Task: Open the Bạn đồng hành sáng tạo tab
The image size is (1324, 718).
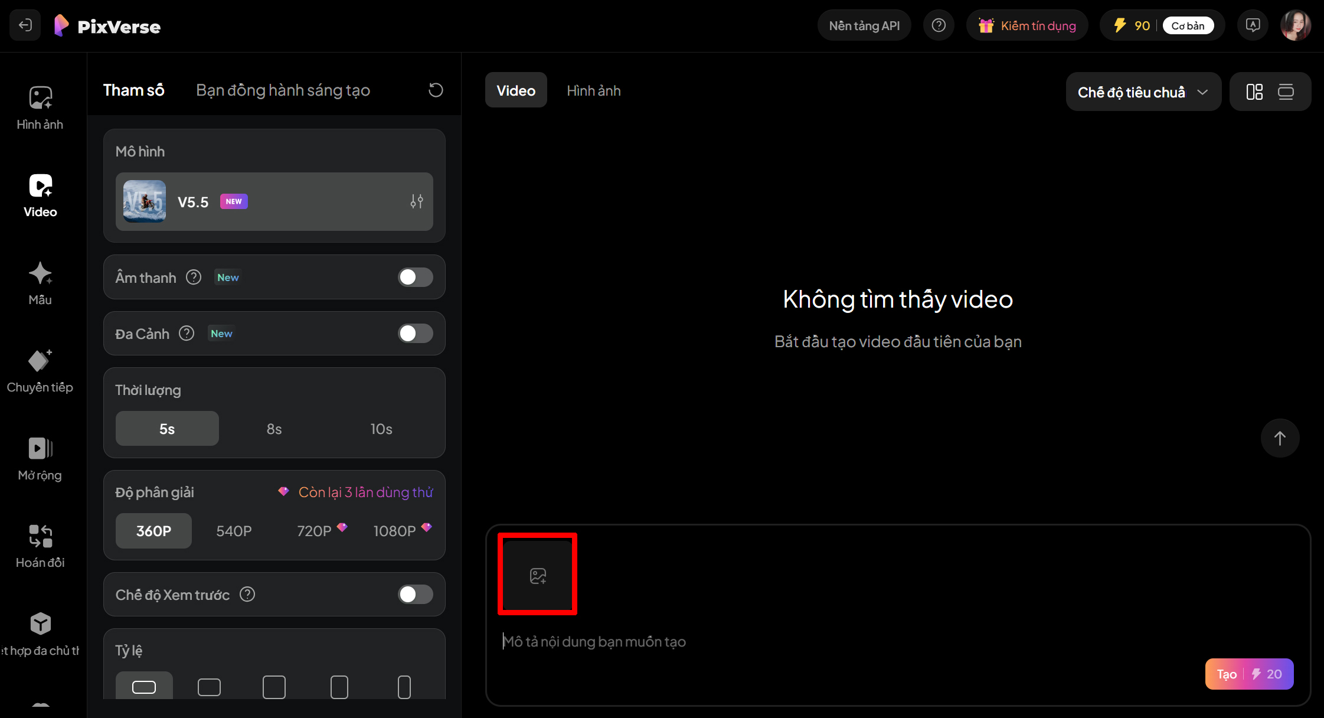Action: coord(283,90)
